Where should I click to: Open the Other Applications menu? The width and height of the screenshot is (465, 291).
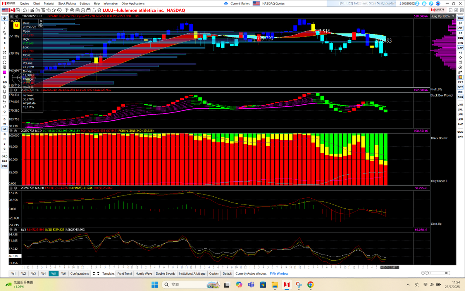tap(133, 3)
